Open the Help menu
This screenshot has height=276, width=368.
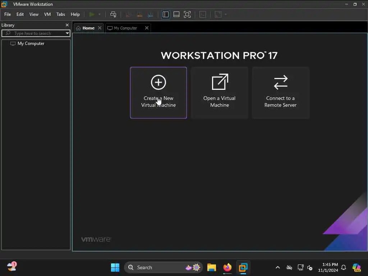click(x=75, y=14)
